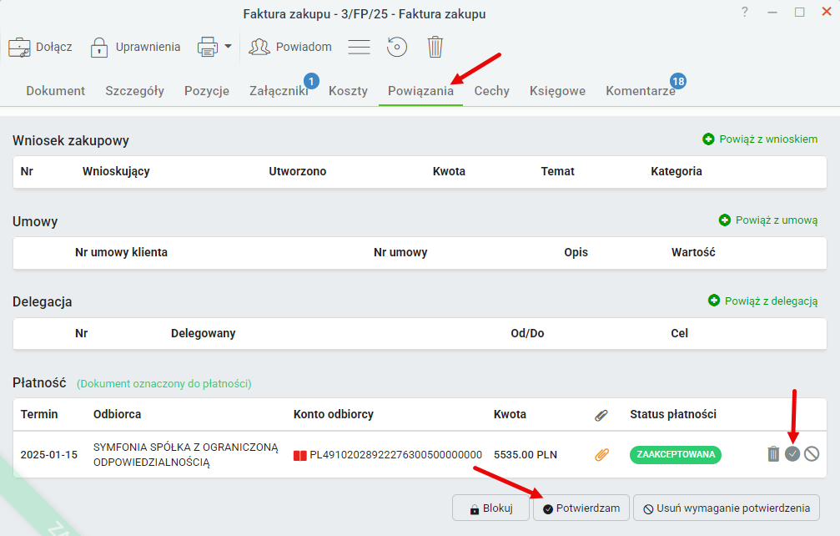Click the Nr umowy klienta column header
The image size is (840, 536).
121,252
